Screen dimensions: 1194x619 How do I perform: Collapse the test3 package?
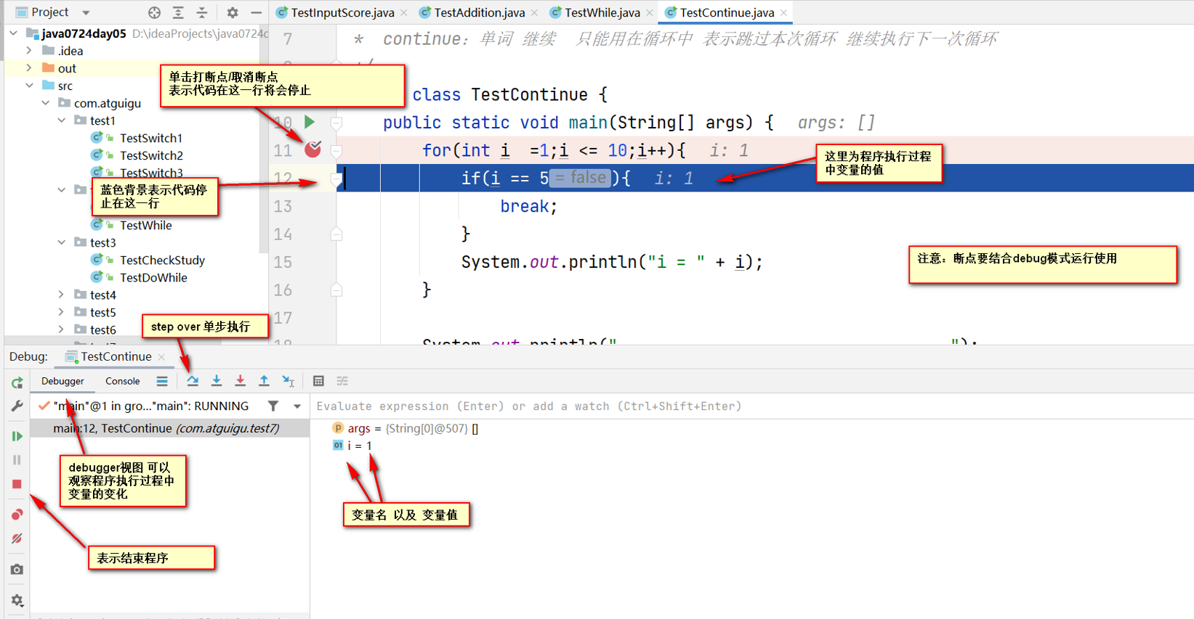pos(61,242)
